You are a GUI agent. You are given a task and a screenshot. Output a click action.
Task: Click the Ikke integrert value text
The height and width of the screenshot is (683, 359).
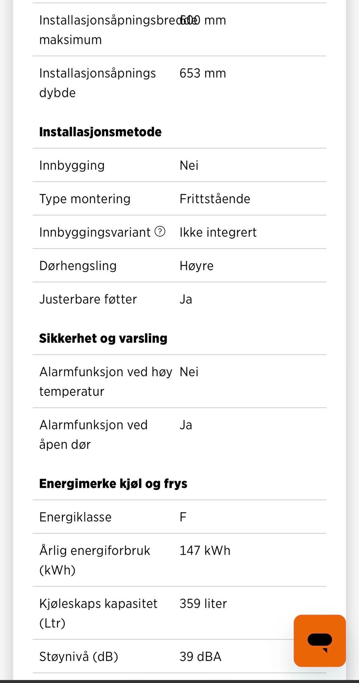tap(218, 232)
